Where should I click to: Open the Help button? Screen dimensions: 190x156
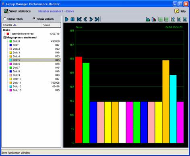180,11
